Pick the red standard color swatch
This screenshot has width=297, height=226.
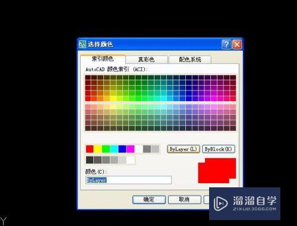90,149
